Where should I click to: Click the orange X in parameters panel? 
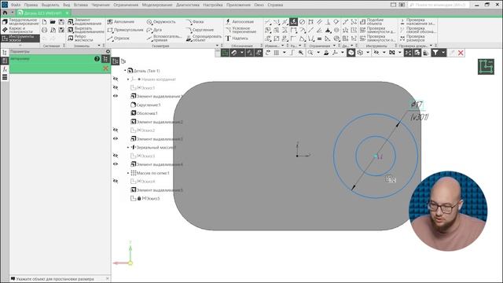[x=105, y=68]
